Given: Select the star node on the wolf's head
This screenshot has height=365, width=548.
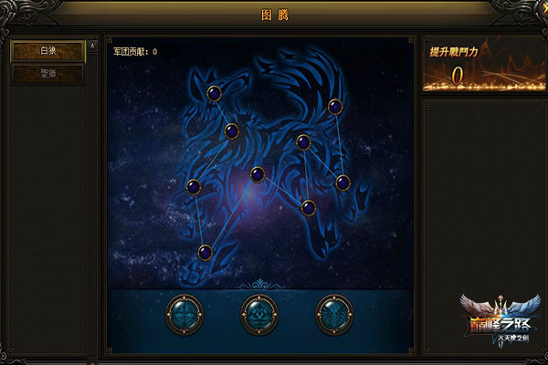Looking at the screenshot, I should [x=215, y=93].
